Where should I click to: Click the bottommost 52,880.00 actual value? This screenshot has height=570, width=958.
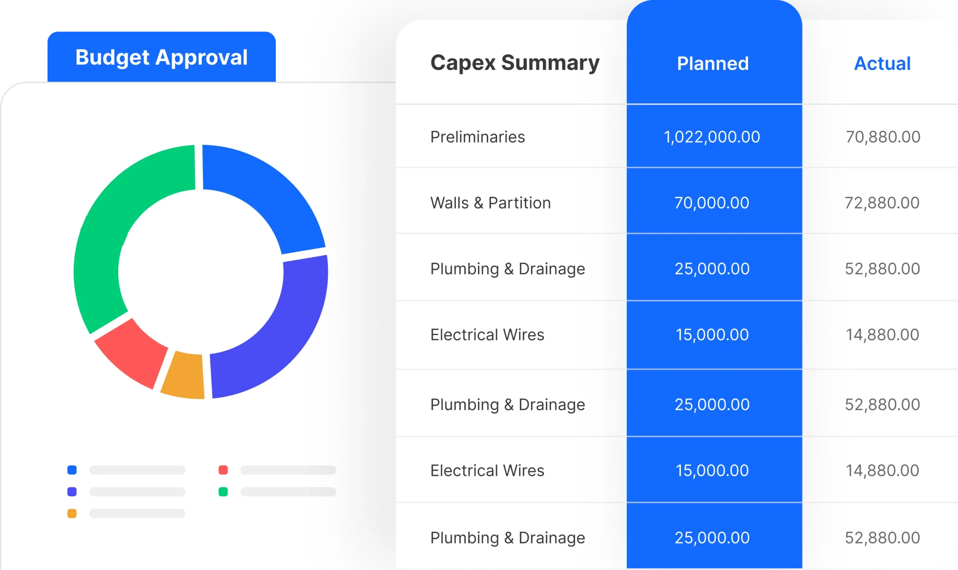[x=883, y=538]
